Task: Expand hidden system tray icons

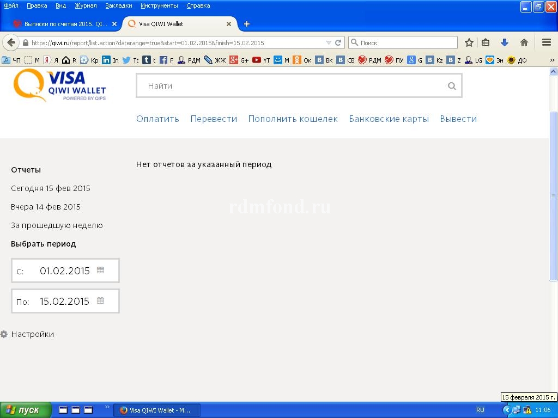Action: pyautogui.click(x=507, y=410)
